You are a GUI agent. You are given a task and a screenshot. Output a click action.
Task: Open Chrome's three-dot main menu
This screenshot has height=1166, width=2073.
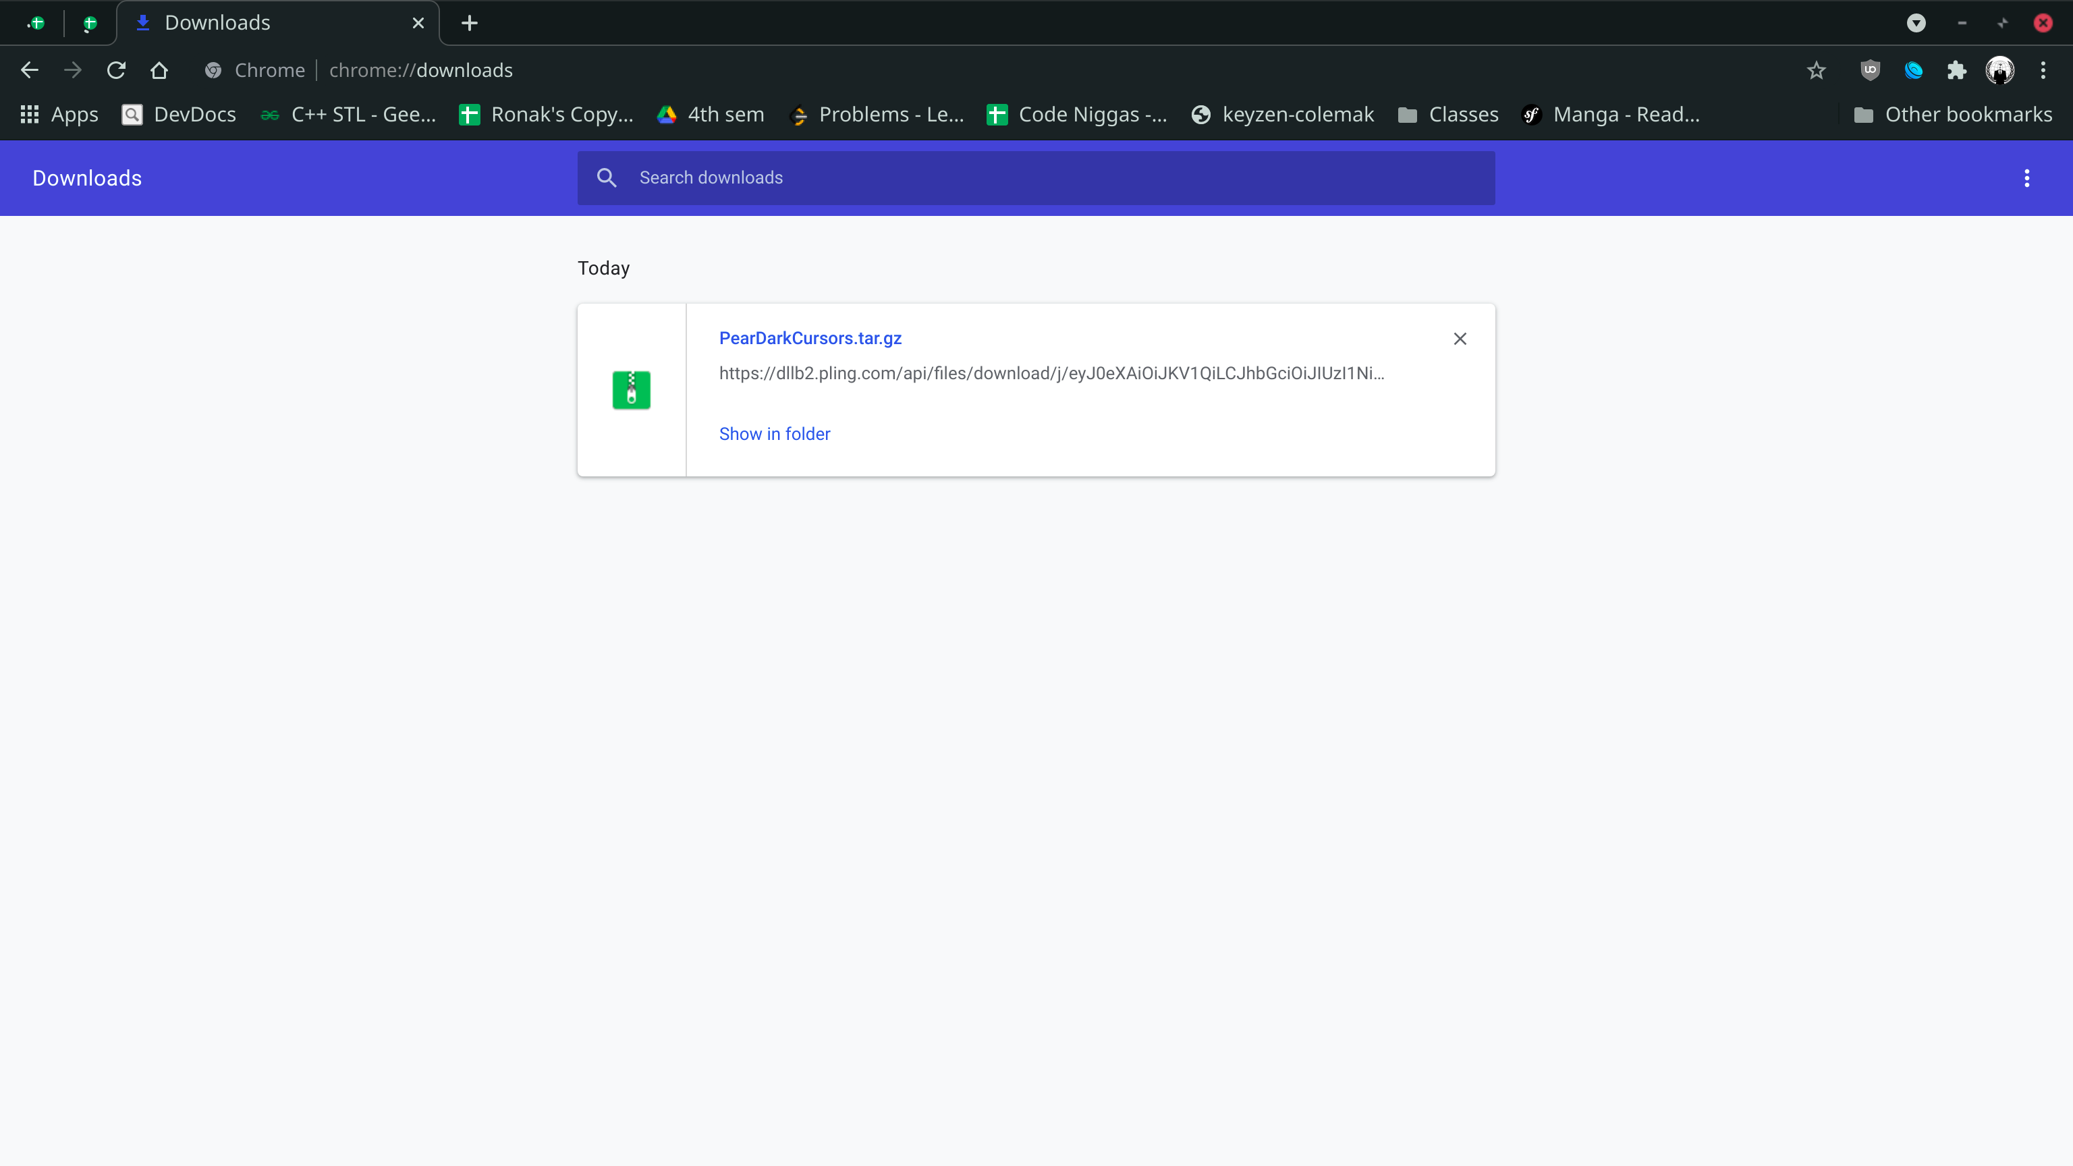[2043, 70]
